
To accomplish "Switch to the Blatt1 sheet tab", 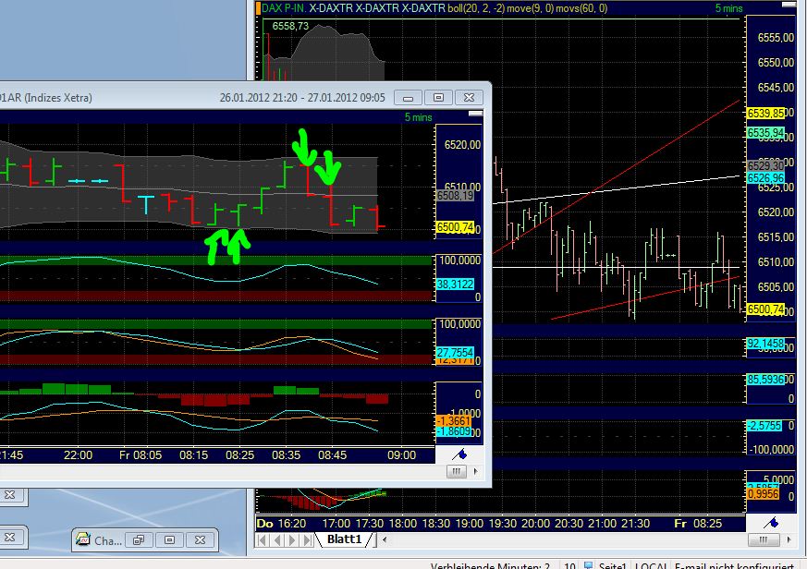I will (x=344, y=539).
